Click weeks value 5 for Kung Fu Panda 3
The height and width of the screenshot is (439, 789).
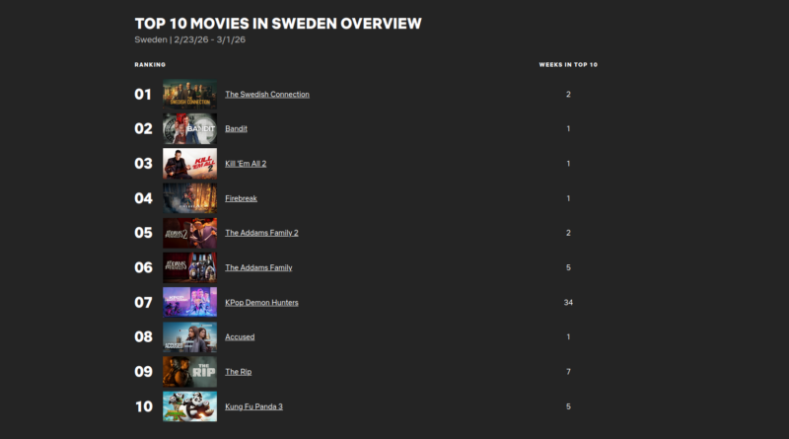pos(568,406)
